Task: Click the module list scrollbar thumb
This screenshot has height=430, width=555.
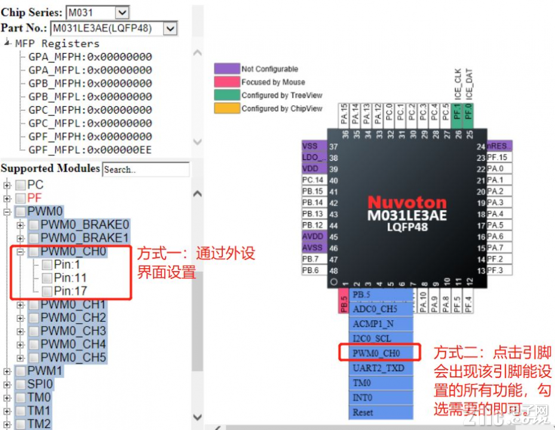Action: coord(198,321)
